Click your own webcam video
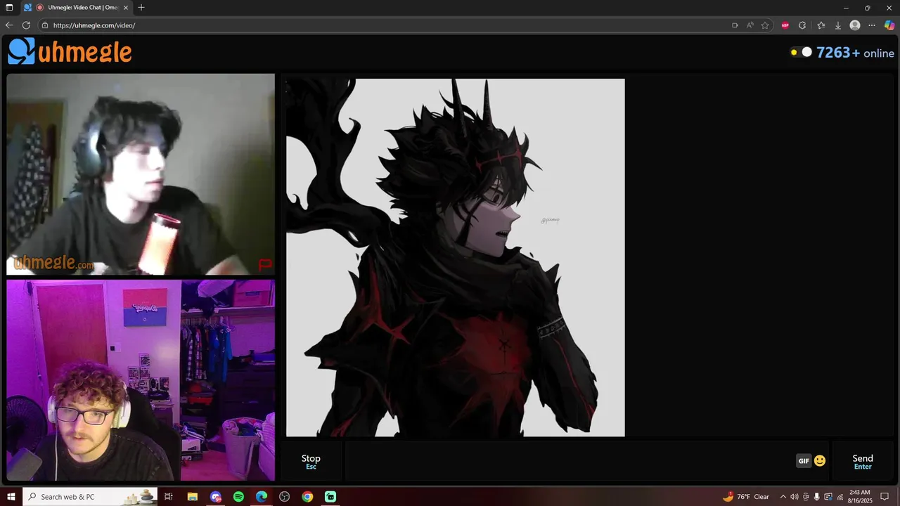Screen dimensions: 900x506 [x=141, y=380]
